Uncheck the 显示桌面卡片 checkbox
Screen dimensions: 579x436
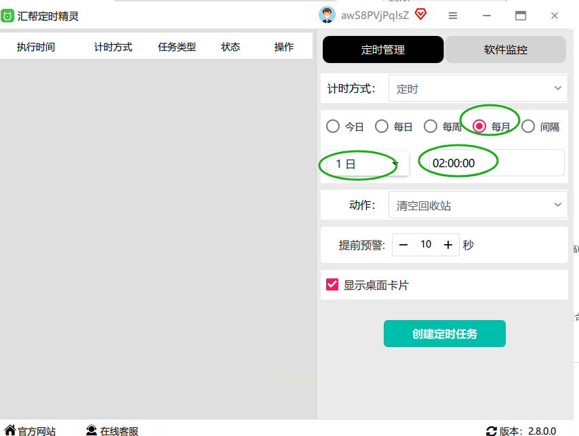[x=332, y=285]
